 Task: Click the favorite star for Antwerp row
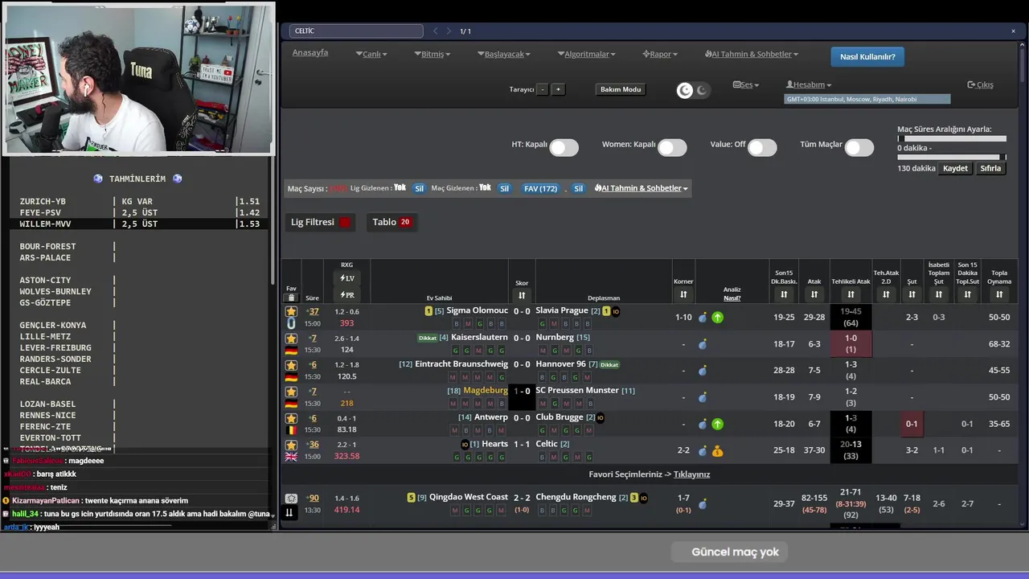291,418
